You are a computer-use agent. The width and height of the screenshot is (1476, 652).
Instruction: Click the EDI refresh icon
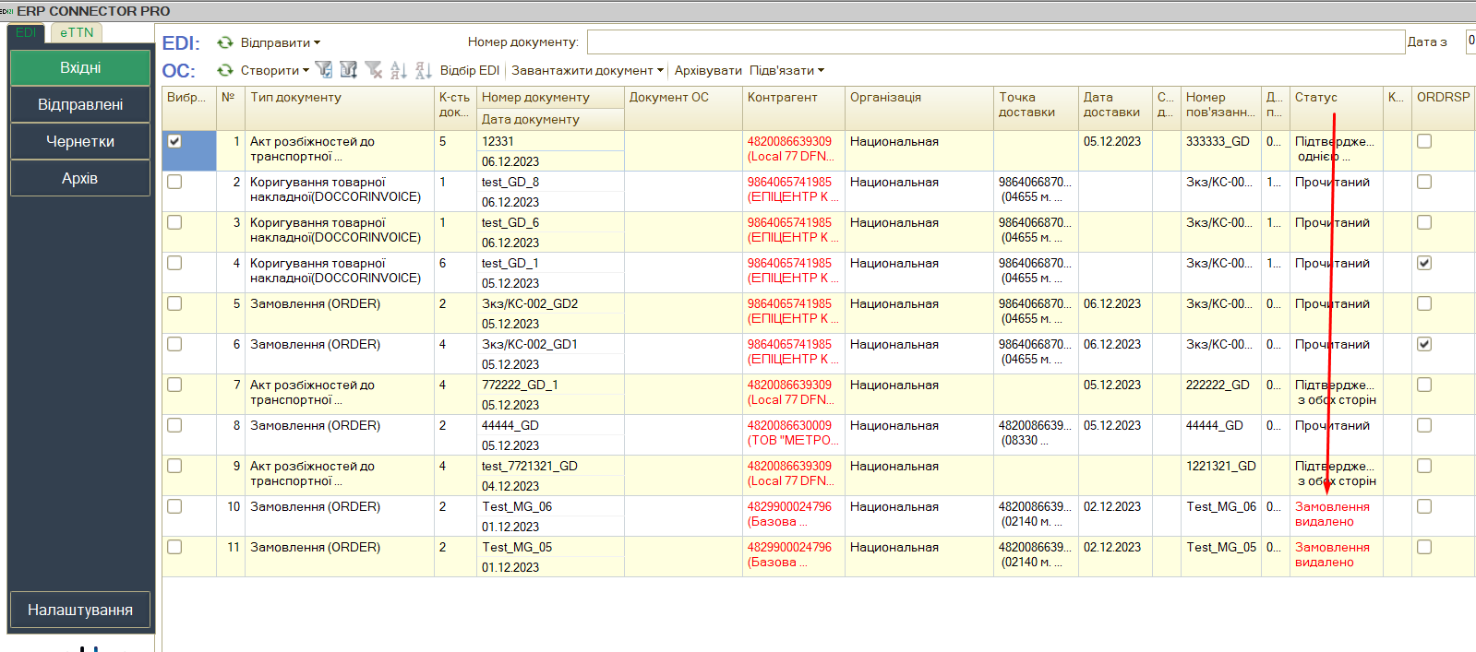224,42
